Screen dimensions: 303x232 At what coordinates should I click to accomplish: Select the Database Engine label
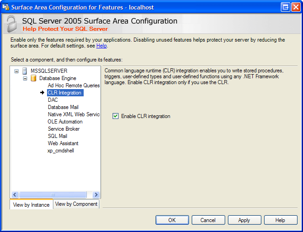57,78
